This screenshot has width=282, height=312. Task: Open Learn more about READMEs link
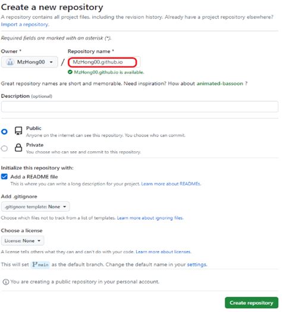point(171,184)
